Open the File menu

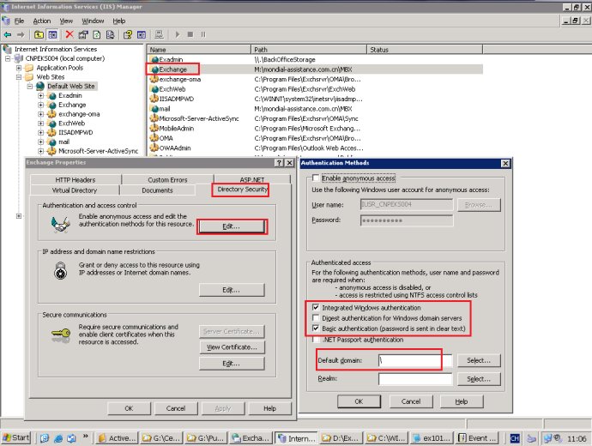pyautogui.click(x=19, y=21)
